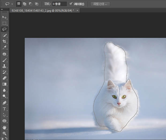Viewport: 166px width, 140px height.
Task: Pick the Gradient tool
Action: click(4, 84)
